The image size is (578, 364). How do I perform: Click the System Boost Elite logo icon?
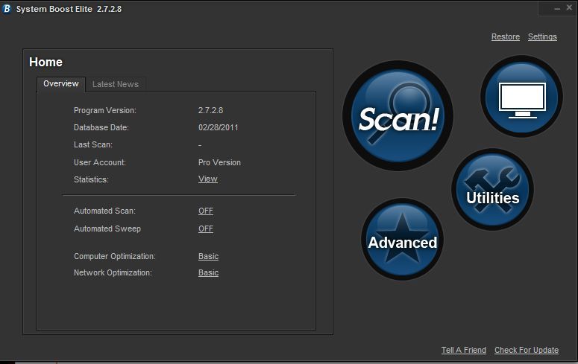pyautogui.click(x=7, y=9)
